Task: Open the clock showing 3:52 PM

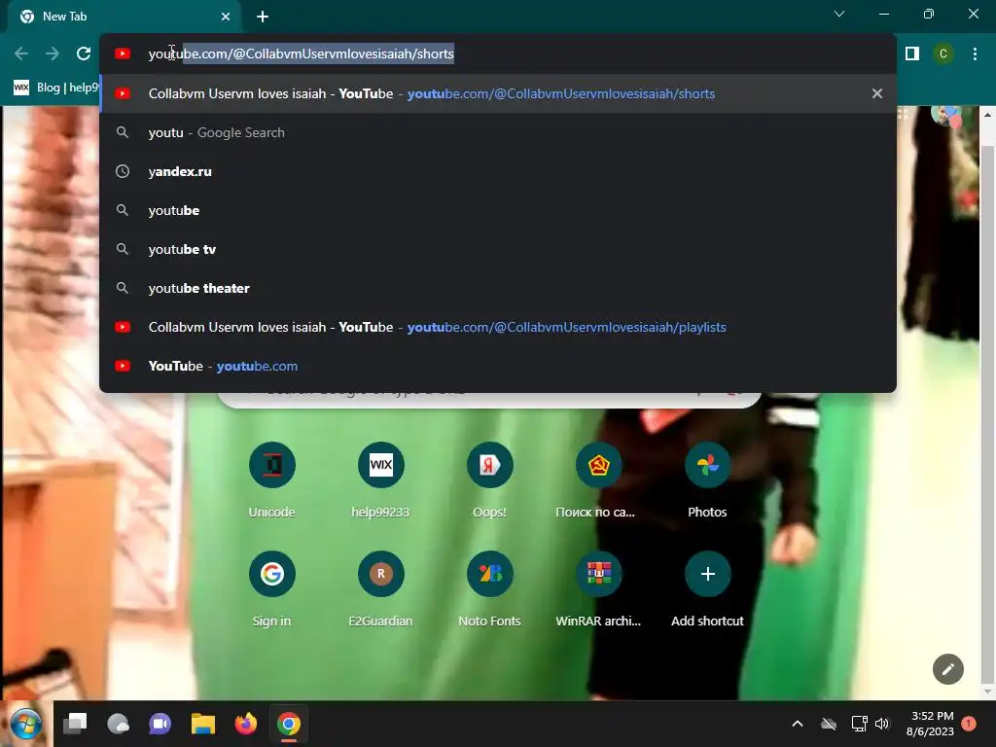Action: pyautogui.click(x=930, y=724)
